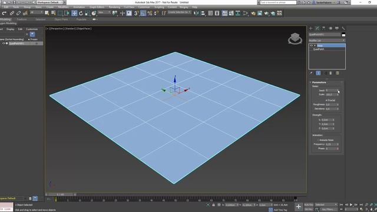The width and height of the screenshot is (377, 212).
Task: Open the Workspace Default dropdown in title bar
Action: coord(49,2)
